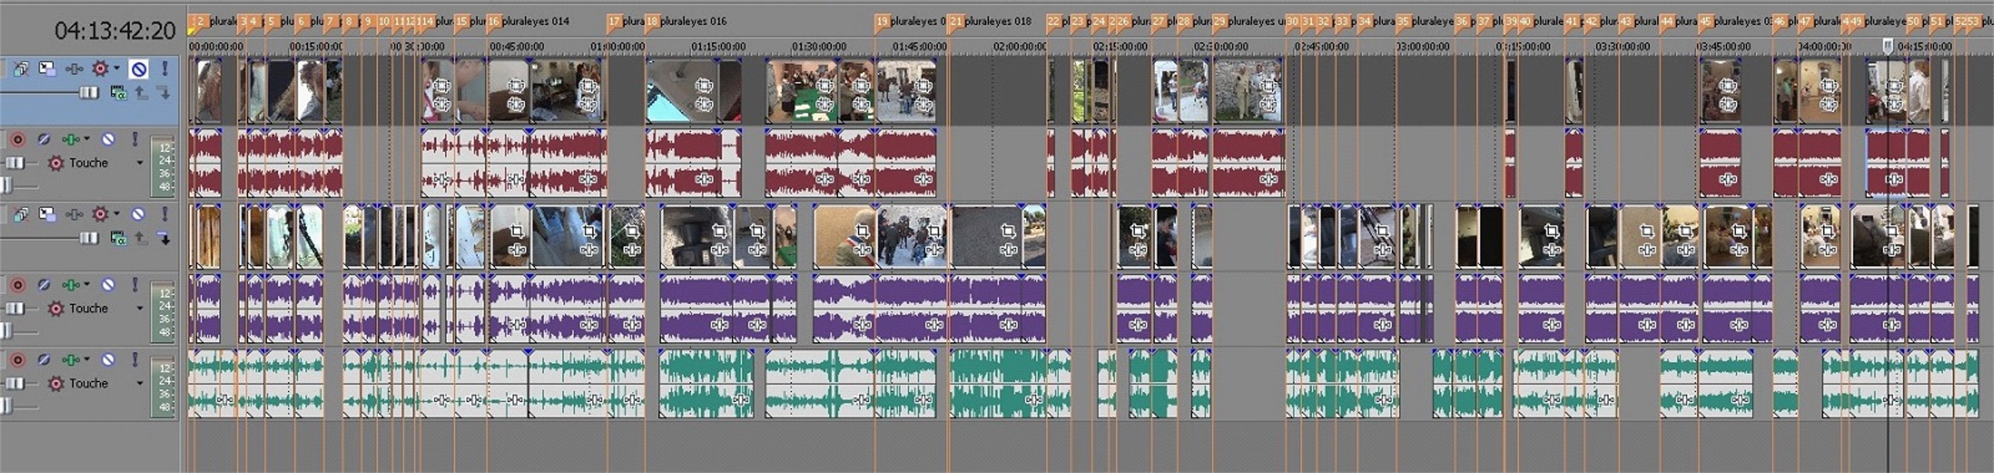
Task: Arm first audio track for record
Action: pyautogui.click(x=17, y=139)
